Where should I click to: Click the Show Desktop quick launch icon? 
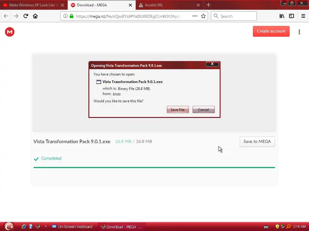point(31,226)
